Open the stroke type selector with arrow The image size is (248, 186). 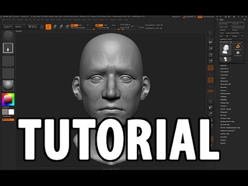point(8,48)
